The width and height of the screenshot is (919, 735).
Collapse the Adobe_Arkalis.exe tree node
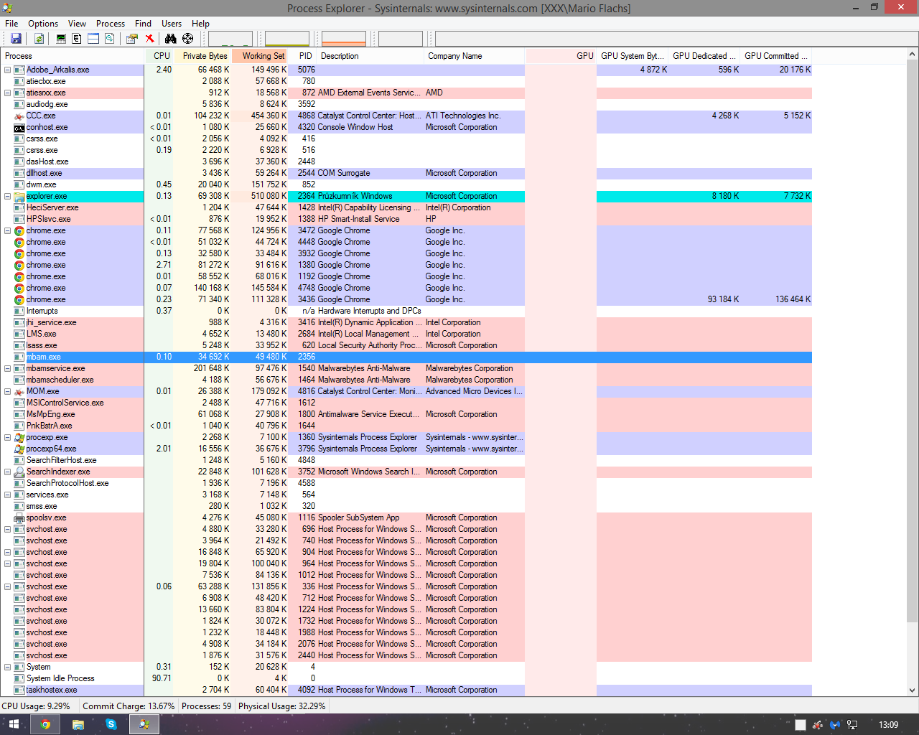pyautogui.click(x=8, y=70)
